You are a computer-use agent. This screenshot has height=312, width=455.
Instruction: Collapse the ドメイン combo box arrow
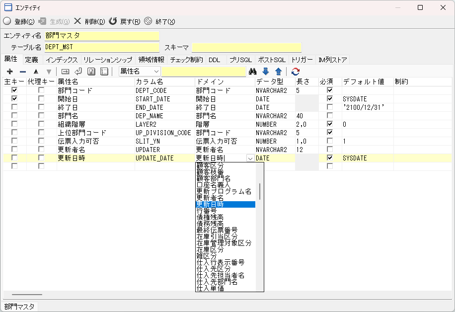pyautogui.click(x=250, y=158)
